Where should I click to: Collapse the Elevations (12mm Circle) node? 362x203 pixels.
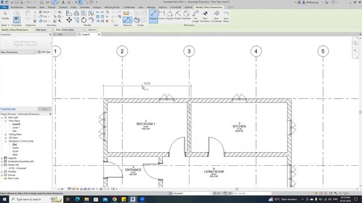6,141
